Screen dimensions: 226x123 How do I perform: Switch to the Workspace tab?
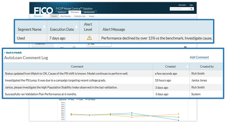(75, 12)
